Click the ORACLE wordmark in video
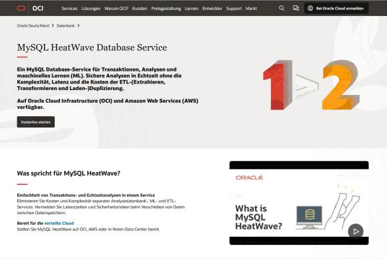 [250, 178]
